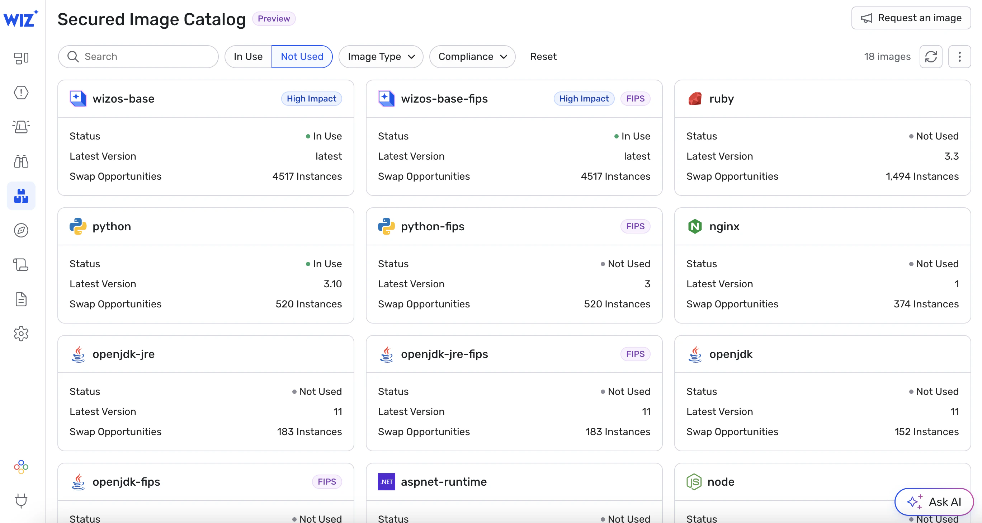Expand the Image Type dropdown
Image resolution: width=982 pixels, height=523 pixels.
pyautogui.click(x=381, y=57)
